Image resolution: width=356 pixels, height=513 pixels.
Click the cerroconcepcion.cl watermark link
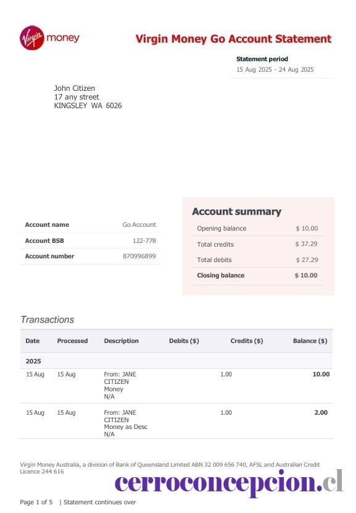[229, 482]
